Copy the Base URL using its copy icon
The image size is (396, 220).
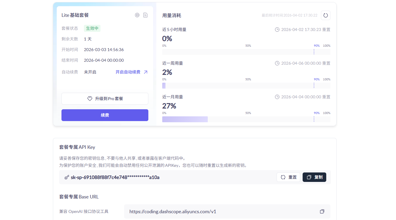(322, 211)
